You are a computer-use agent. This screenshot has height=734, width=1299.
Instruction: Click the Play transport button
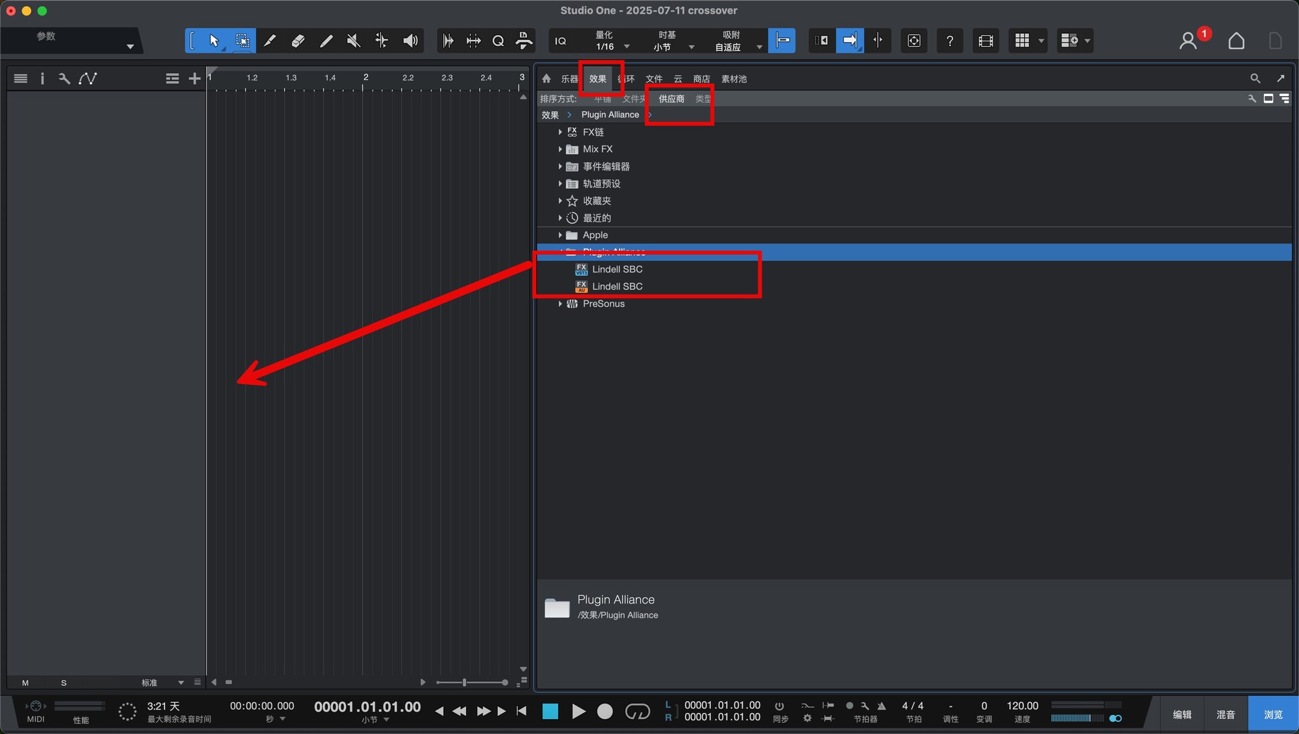[x=578, y=711]
